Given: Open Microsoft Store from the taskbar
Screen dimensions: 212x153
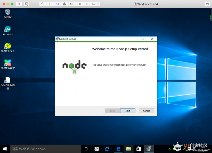Looking at the screenshot, I should point(138,149).
